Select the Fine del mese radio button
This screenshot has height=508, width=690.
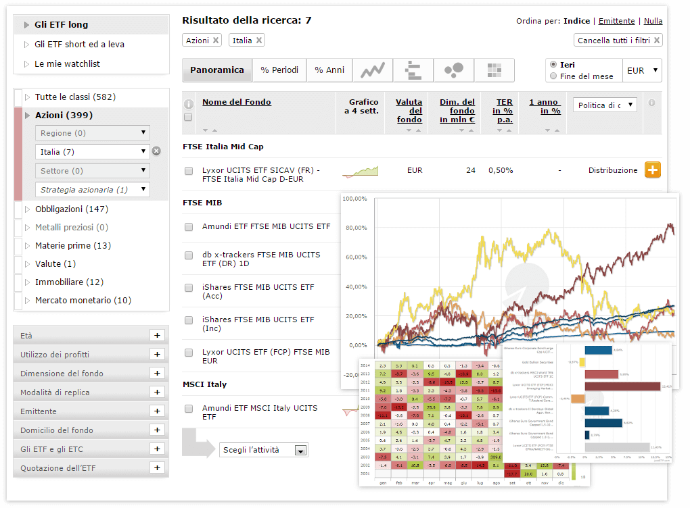tap(554, 76)
